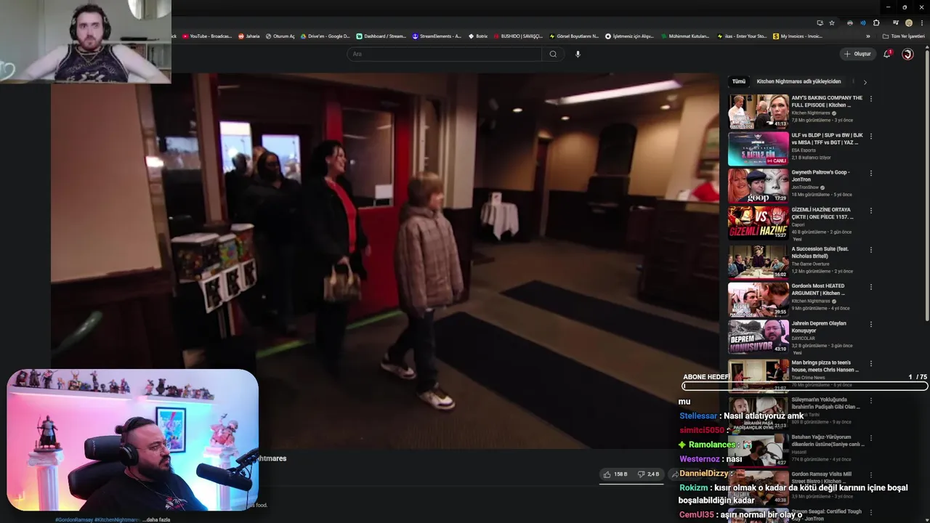Image resolution: width=930 pixels, height=523 pixels.
Task: Open the Oturum Aç bookmark
Action: 280,36
